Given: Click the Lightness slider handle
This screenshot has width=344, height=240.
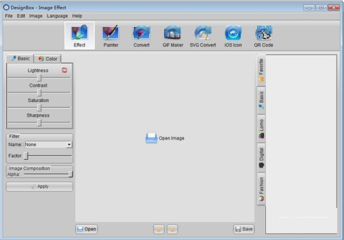Looking at the screenshot, I should 39,77.
